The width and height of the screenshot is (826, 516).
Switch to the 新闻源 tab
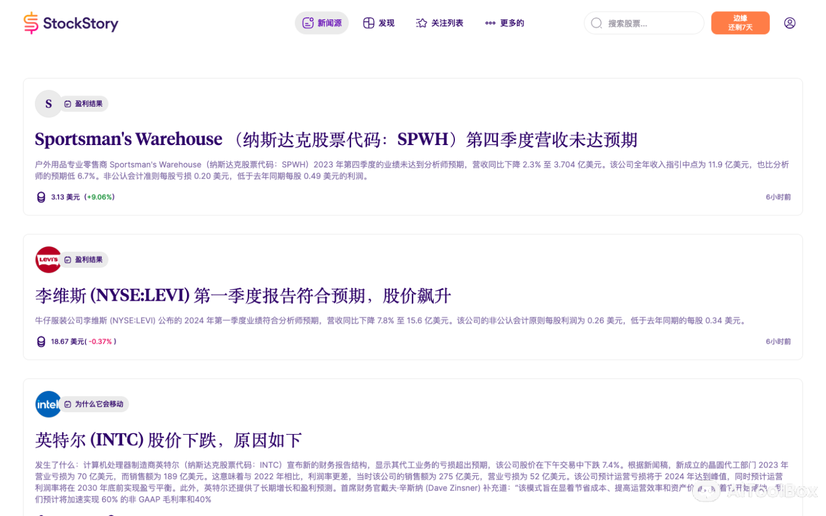(x=322, y=22)
